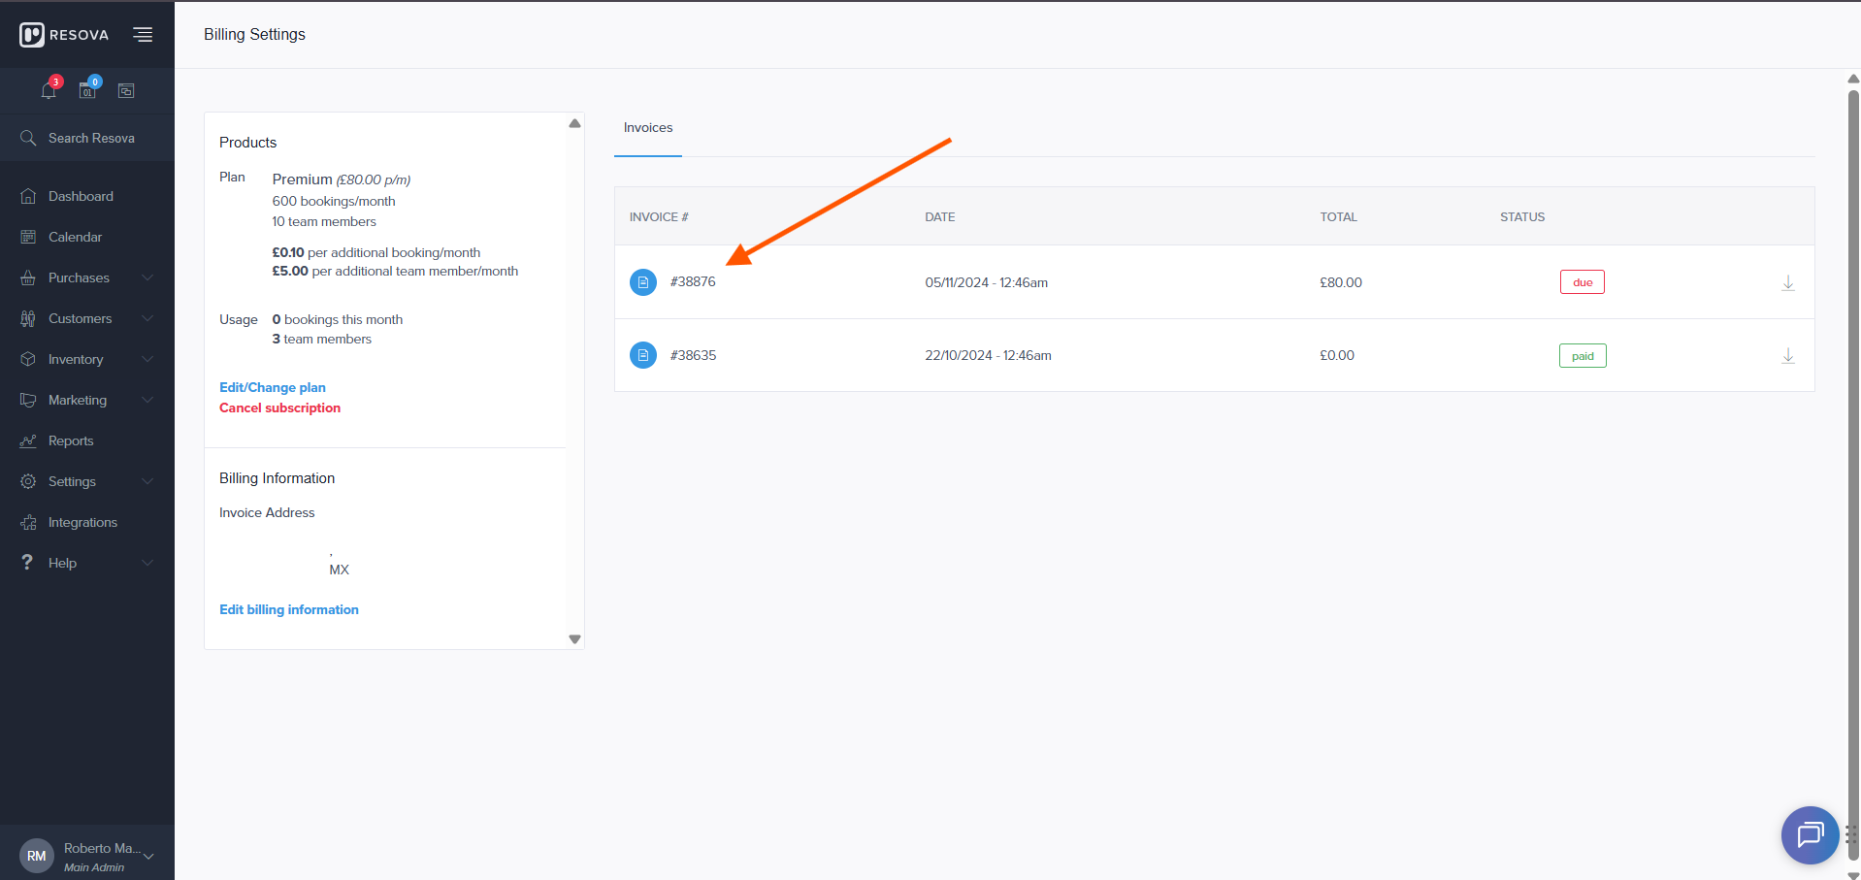The image size is (1861, 880).
Task: Select the Invoices tab
Action: coord(648,128)
